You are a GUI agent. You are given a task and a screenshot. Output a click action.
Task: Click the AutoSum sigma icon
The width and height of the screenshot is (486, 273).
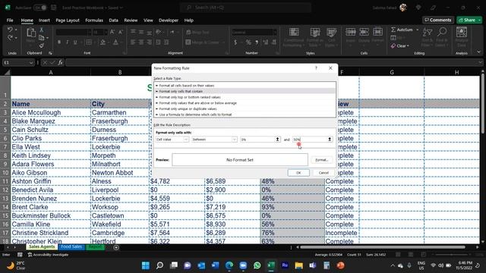[x=393, y=30]
